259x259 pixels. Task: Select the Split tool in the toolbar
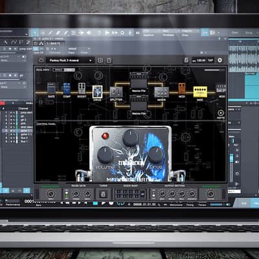(x=50, y=33)
